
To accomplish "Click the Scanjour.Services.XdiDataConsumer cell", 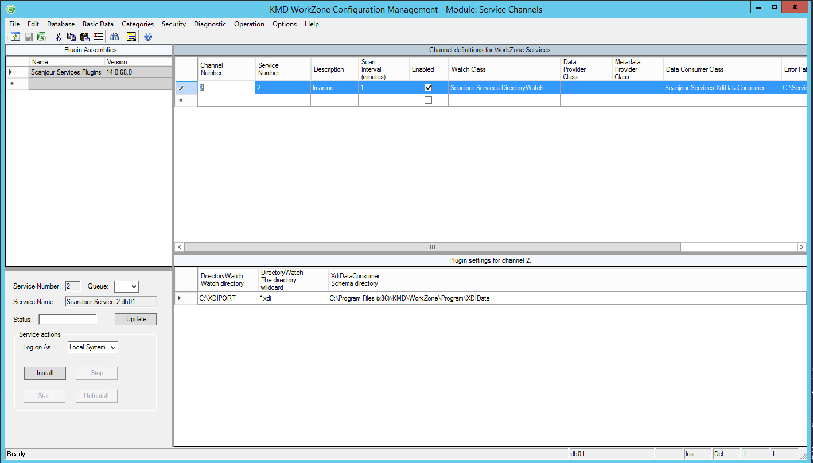I will [x=722, y=88].
